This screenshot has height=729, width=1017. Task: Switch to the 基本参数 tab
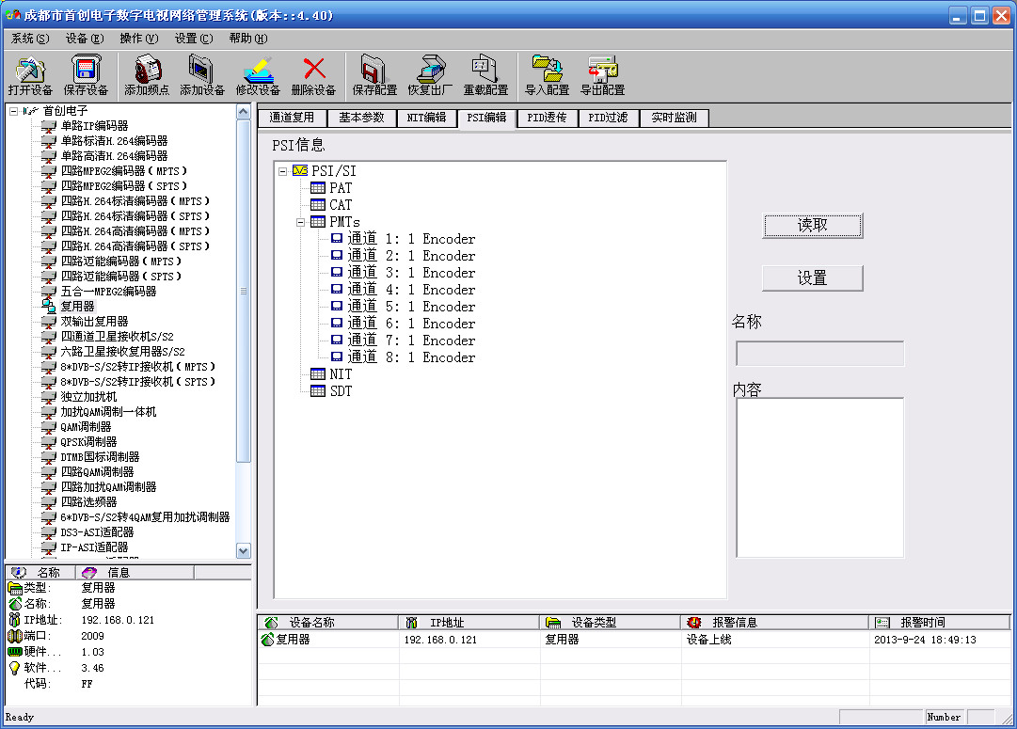[x=361, y=118]
